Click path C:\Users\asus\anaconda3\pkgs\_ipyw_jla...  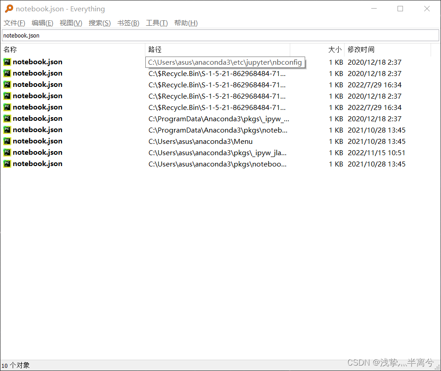217,153
